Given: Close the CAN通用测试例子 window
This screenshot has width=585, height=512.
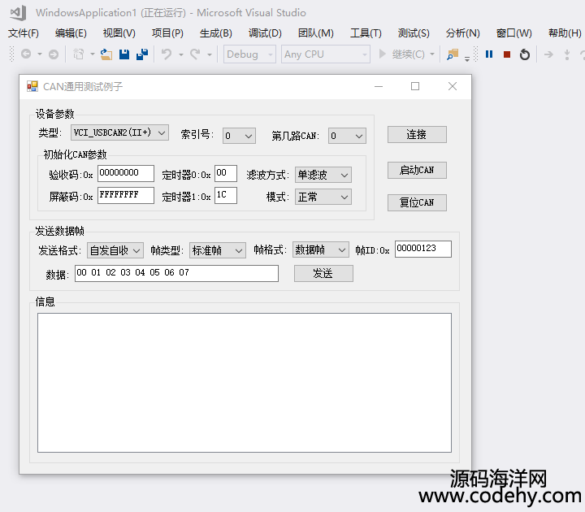Looking at the screenshot, I should [453, 87].
